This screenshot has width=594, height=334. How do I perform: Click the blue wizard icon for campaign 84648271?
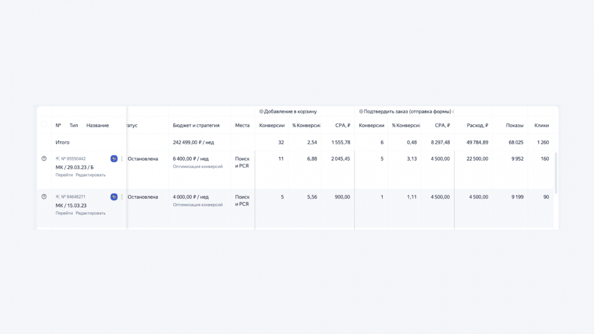click(x=114, y=197)
